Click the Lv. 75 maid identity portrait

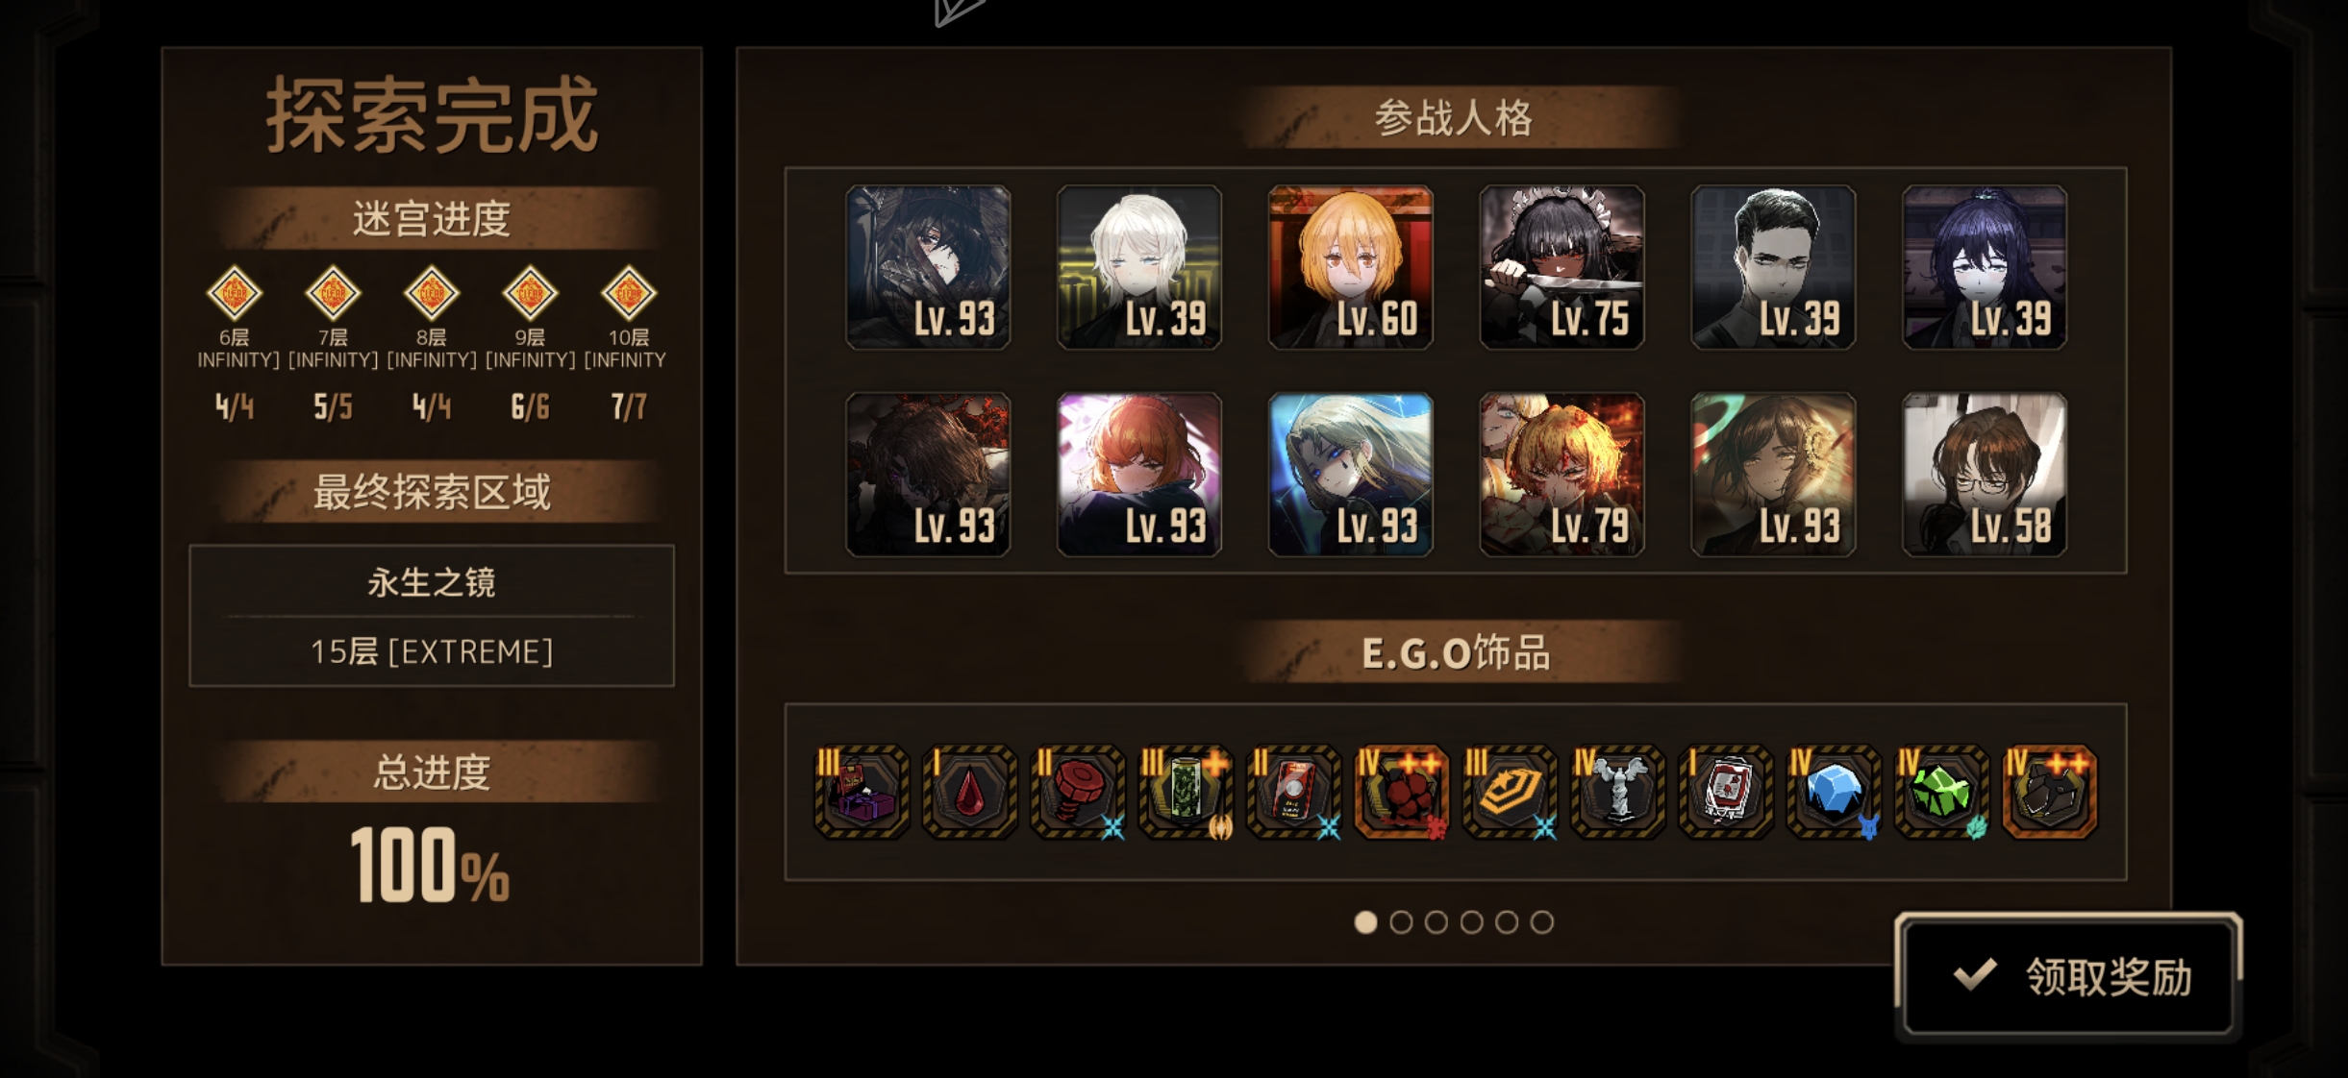1561,267
